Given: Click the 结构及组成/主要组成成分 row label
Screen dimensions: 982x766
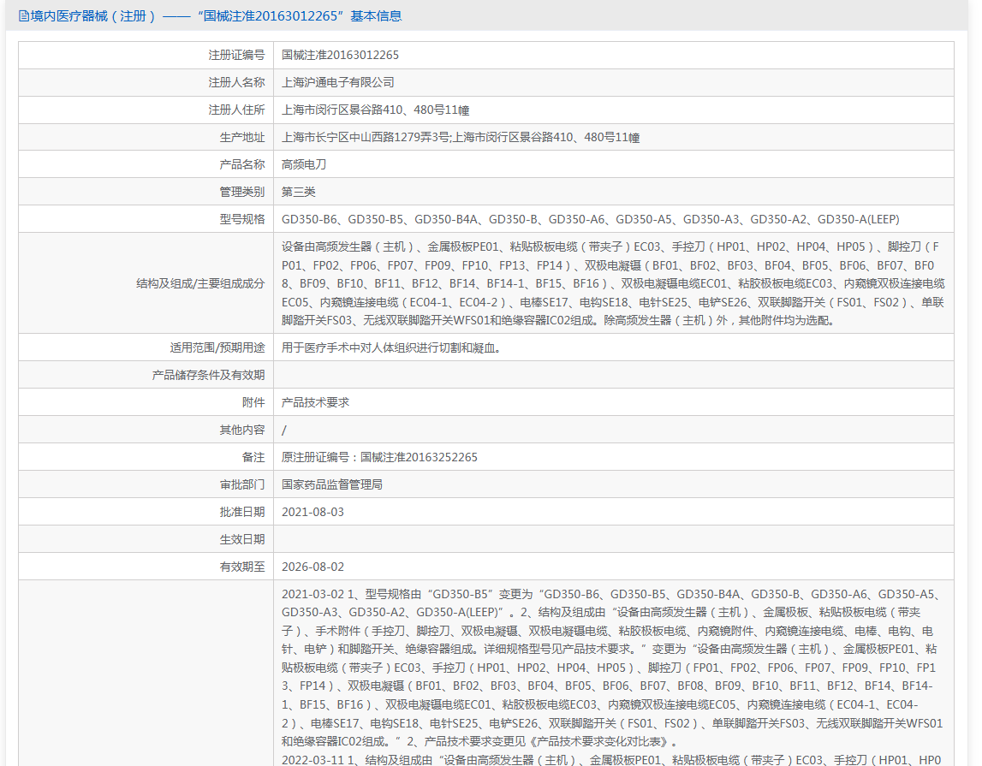Looking at the screenshot, I should (200, 283).
